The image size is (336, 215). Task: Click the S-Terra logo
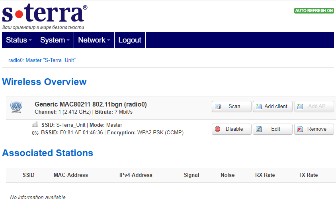click(x=45, y=17)
